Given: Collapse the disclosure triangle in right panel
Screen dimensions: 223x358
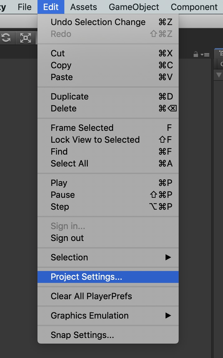Looking at the screenshot, I should (219, 75).
